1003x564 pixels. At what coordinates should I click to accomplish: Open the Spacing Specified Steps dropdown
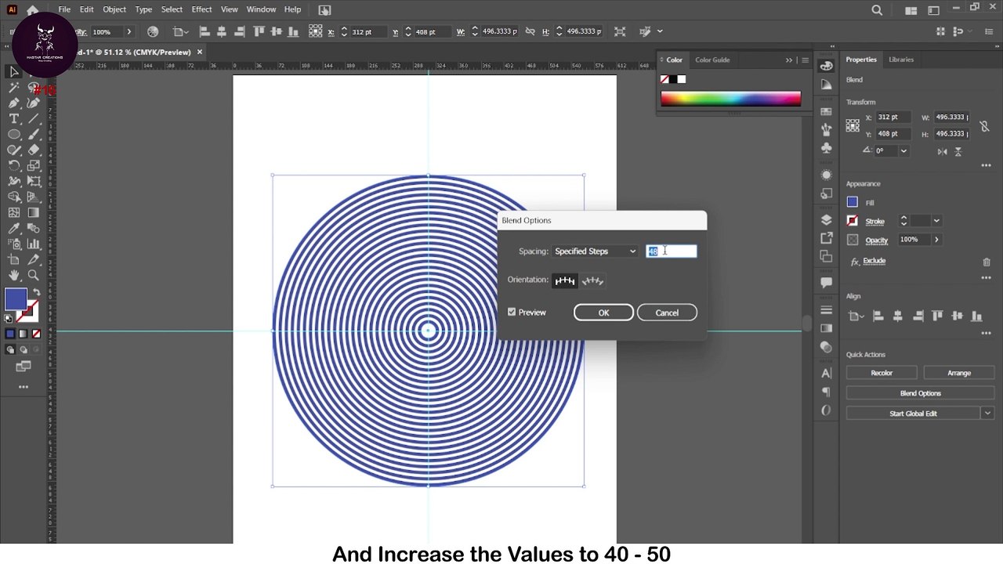point(596,251)
